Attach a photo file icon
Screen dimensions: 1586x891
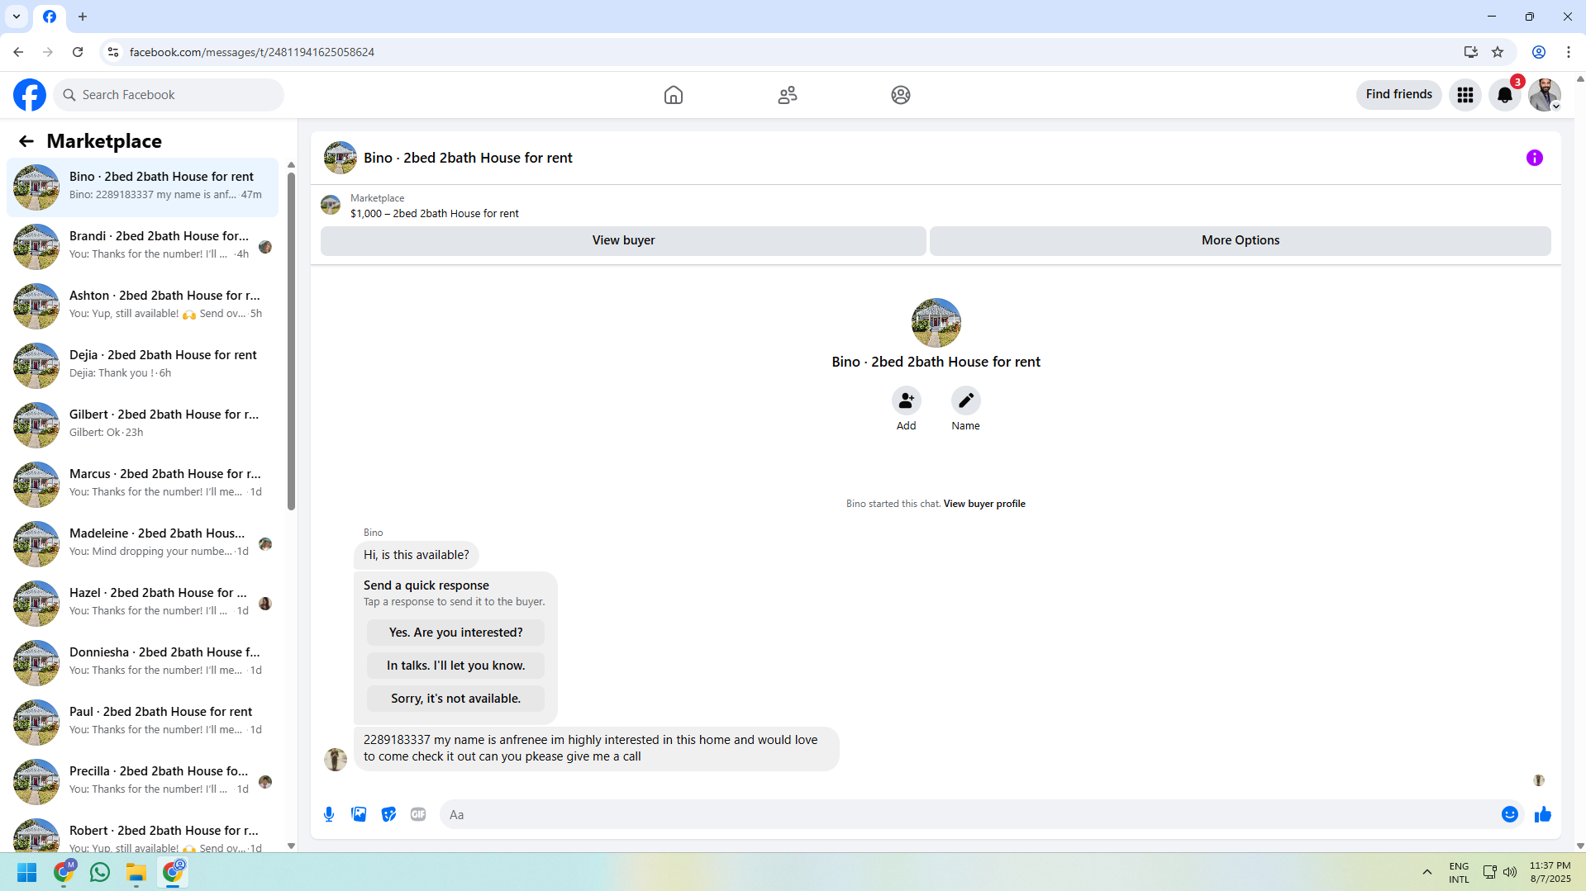coord(359,815)
